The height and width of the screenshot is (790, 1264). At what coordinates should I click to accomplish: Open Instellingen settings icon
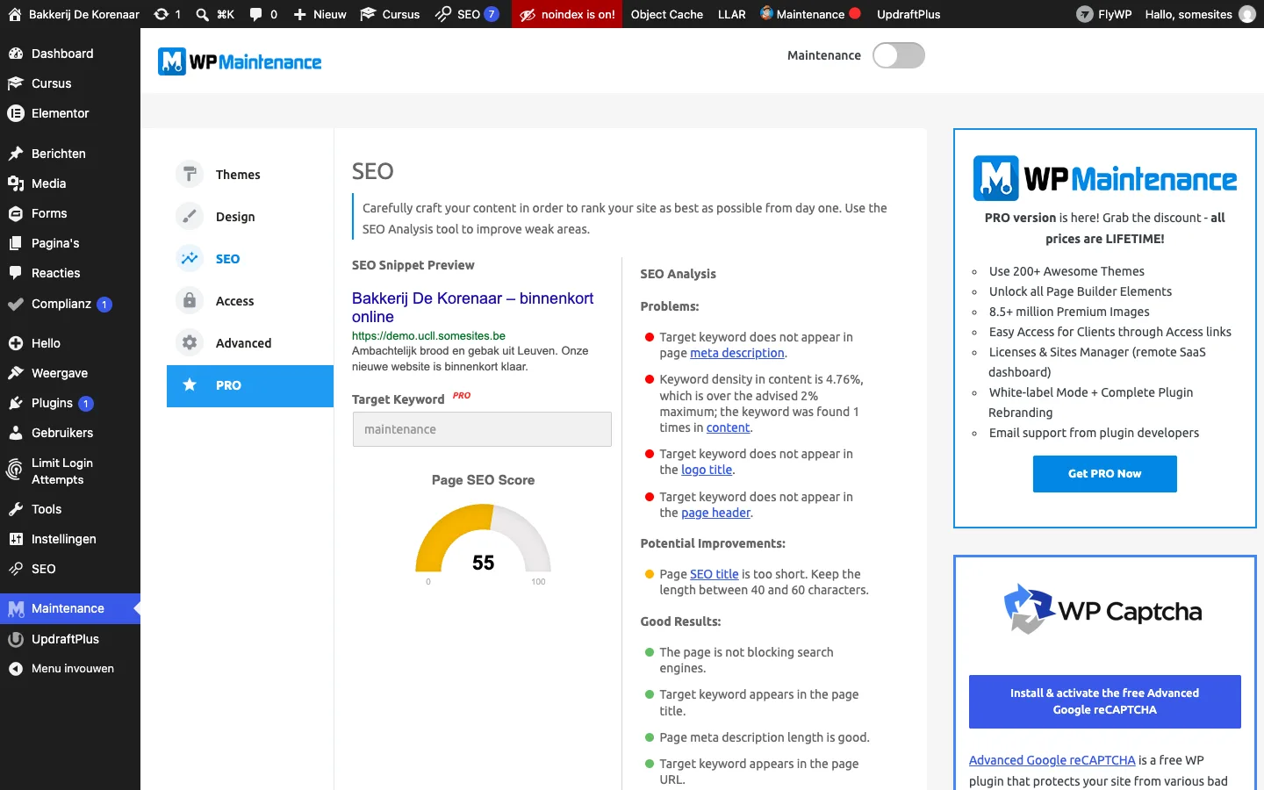click(x=15, y=539)
